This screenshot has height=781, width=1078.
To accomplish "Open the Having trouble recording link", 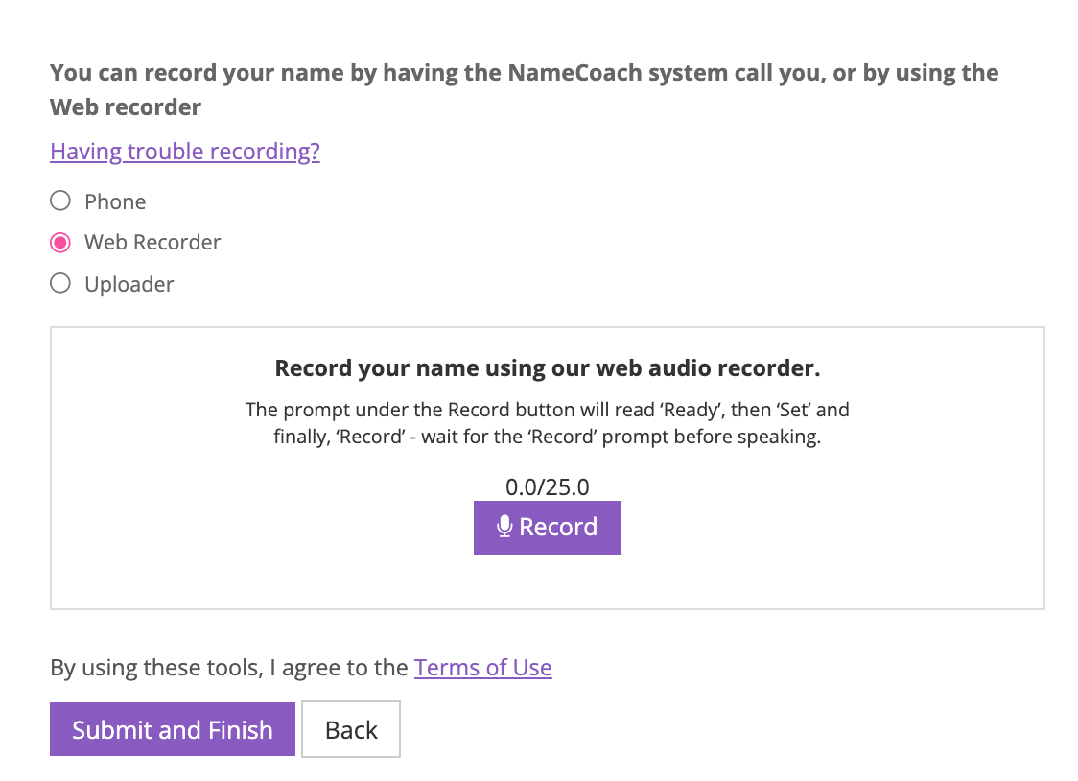I will tap(184, 152).
